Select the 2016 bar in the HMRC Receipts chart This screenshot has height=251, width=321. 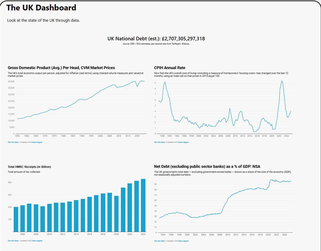(90, 214)
